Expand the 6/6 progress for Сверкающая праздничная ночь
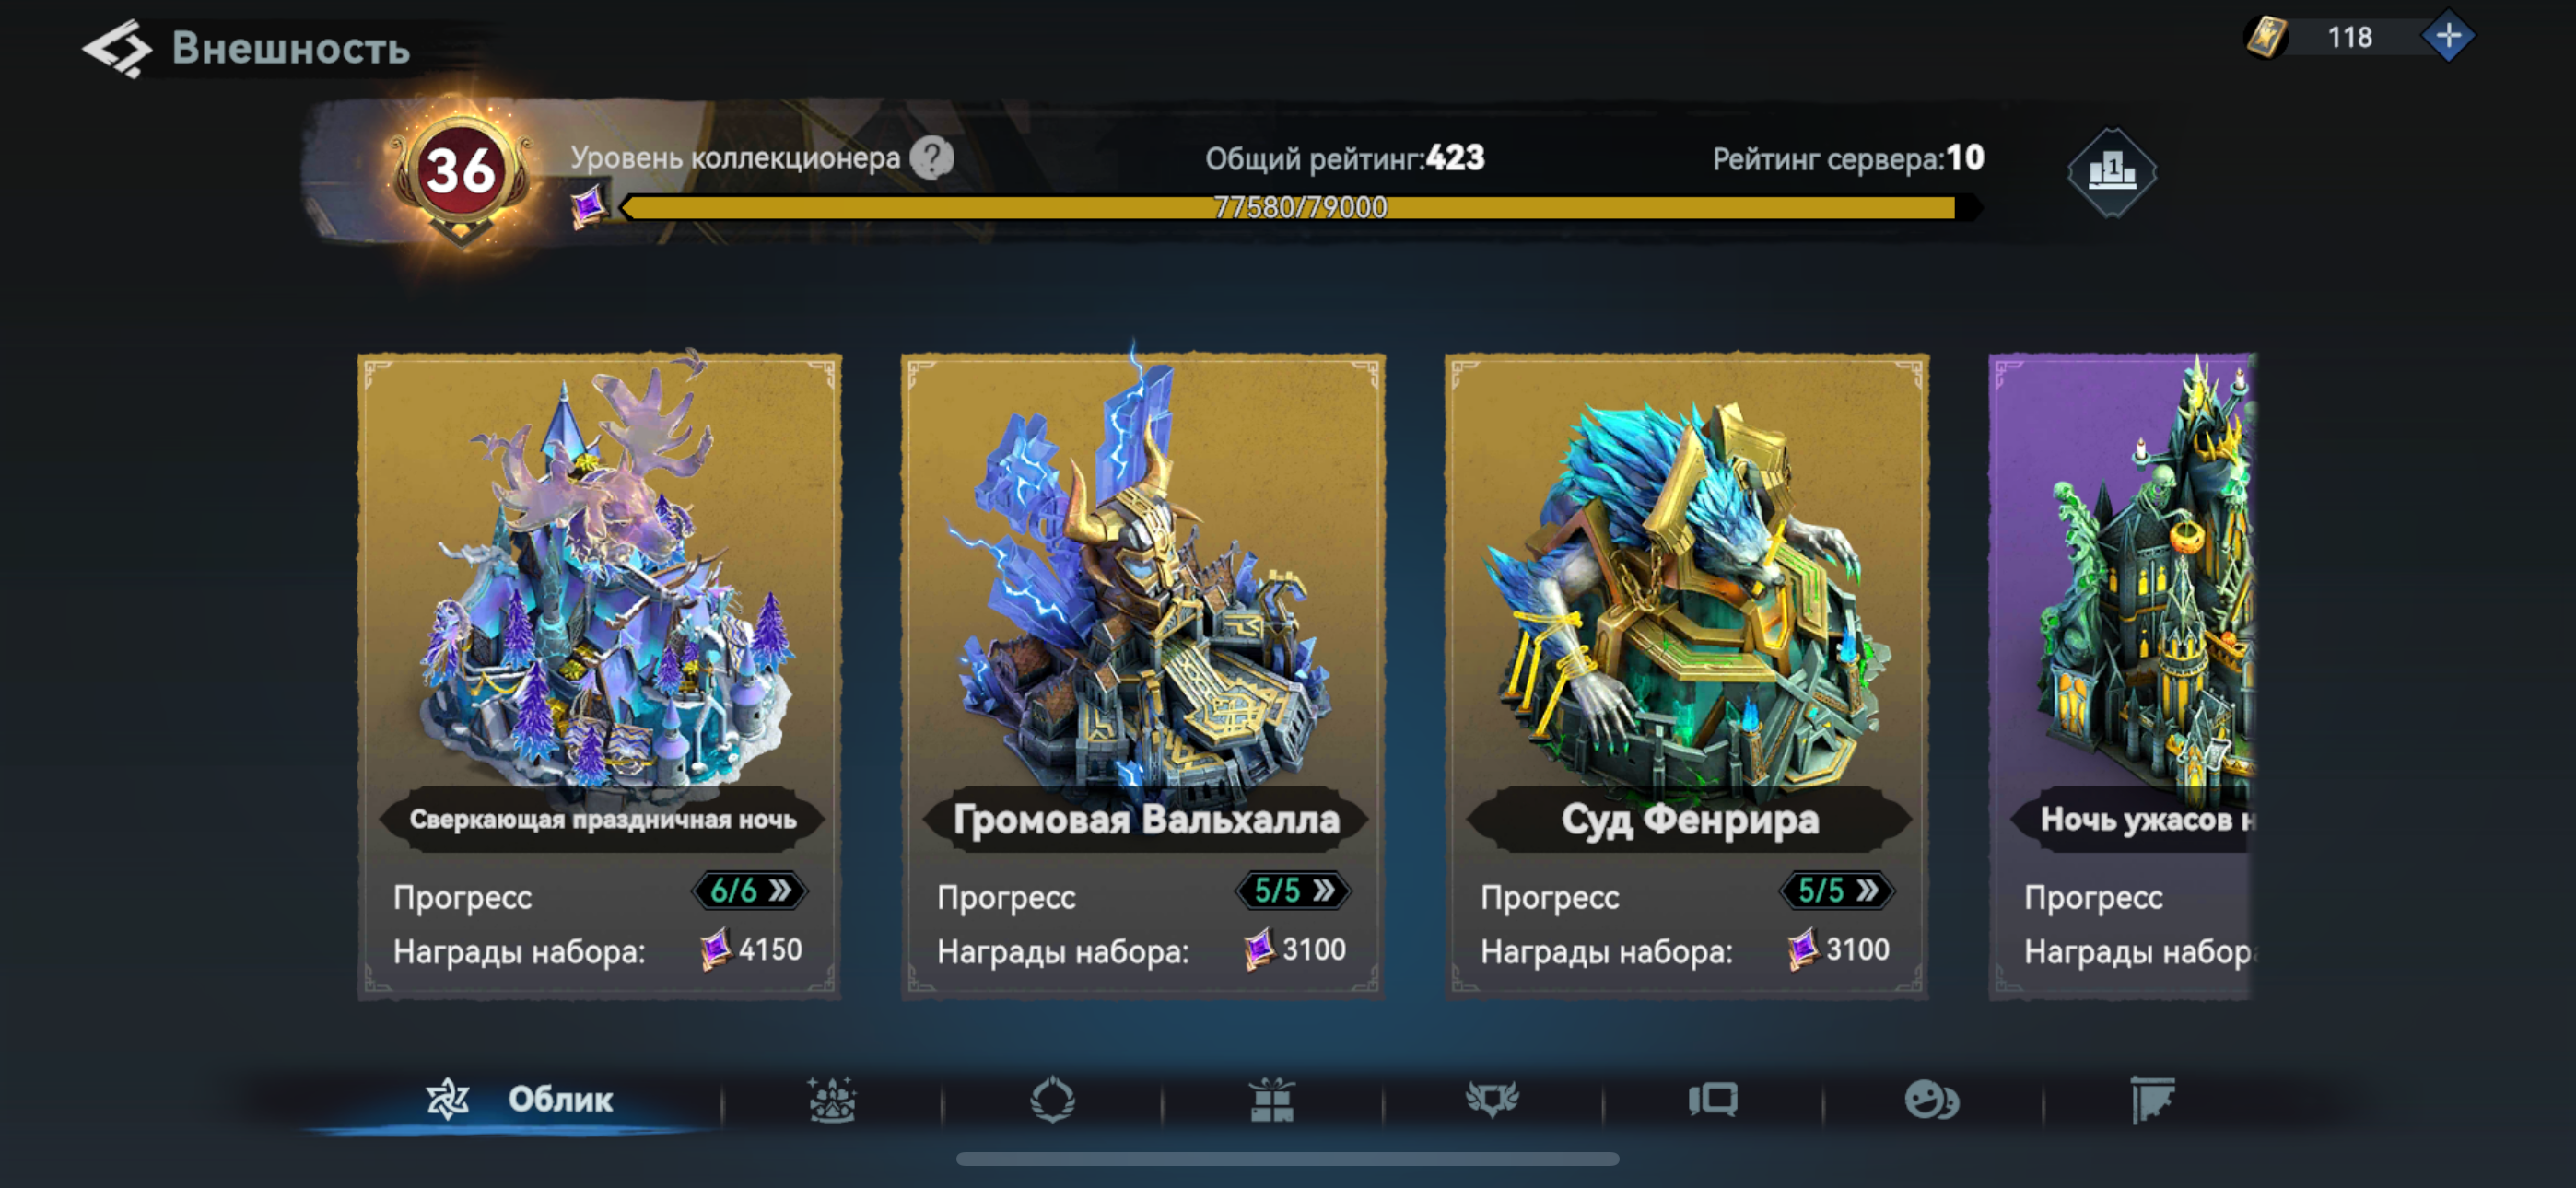 click(x=750, y=890)
